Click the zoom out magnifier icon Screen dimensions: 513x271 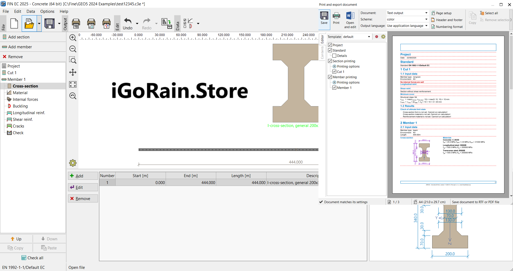[x=73, y=49]
